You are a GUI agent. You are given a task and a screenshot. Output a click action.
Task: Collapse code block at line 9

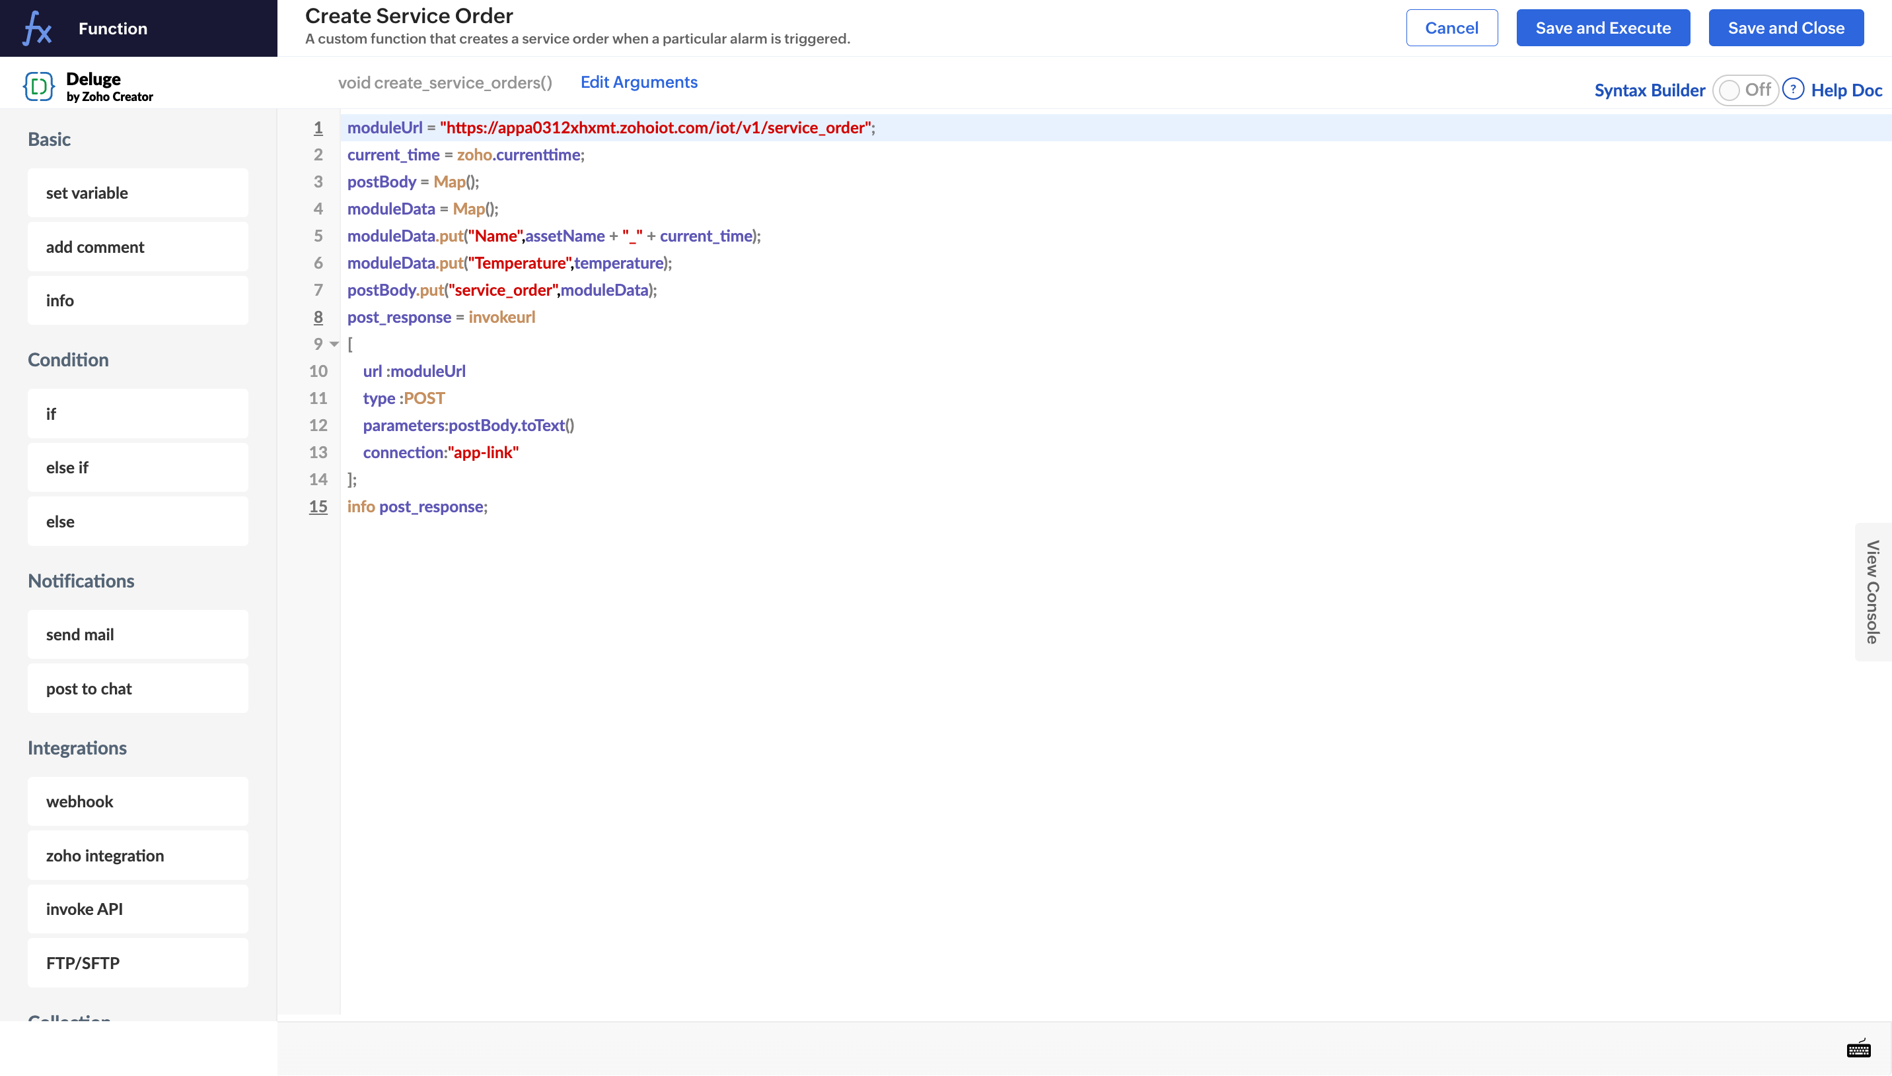point(334,345)
